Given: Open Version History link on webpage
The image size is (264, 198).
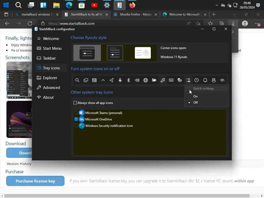Looking at the screenshot, I should 19,164.
